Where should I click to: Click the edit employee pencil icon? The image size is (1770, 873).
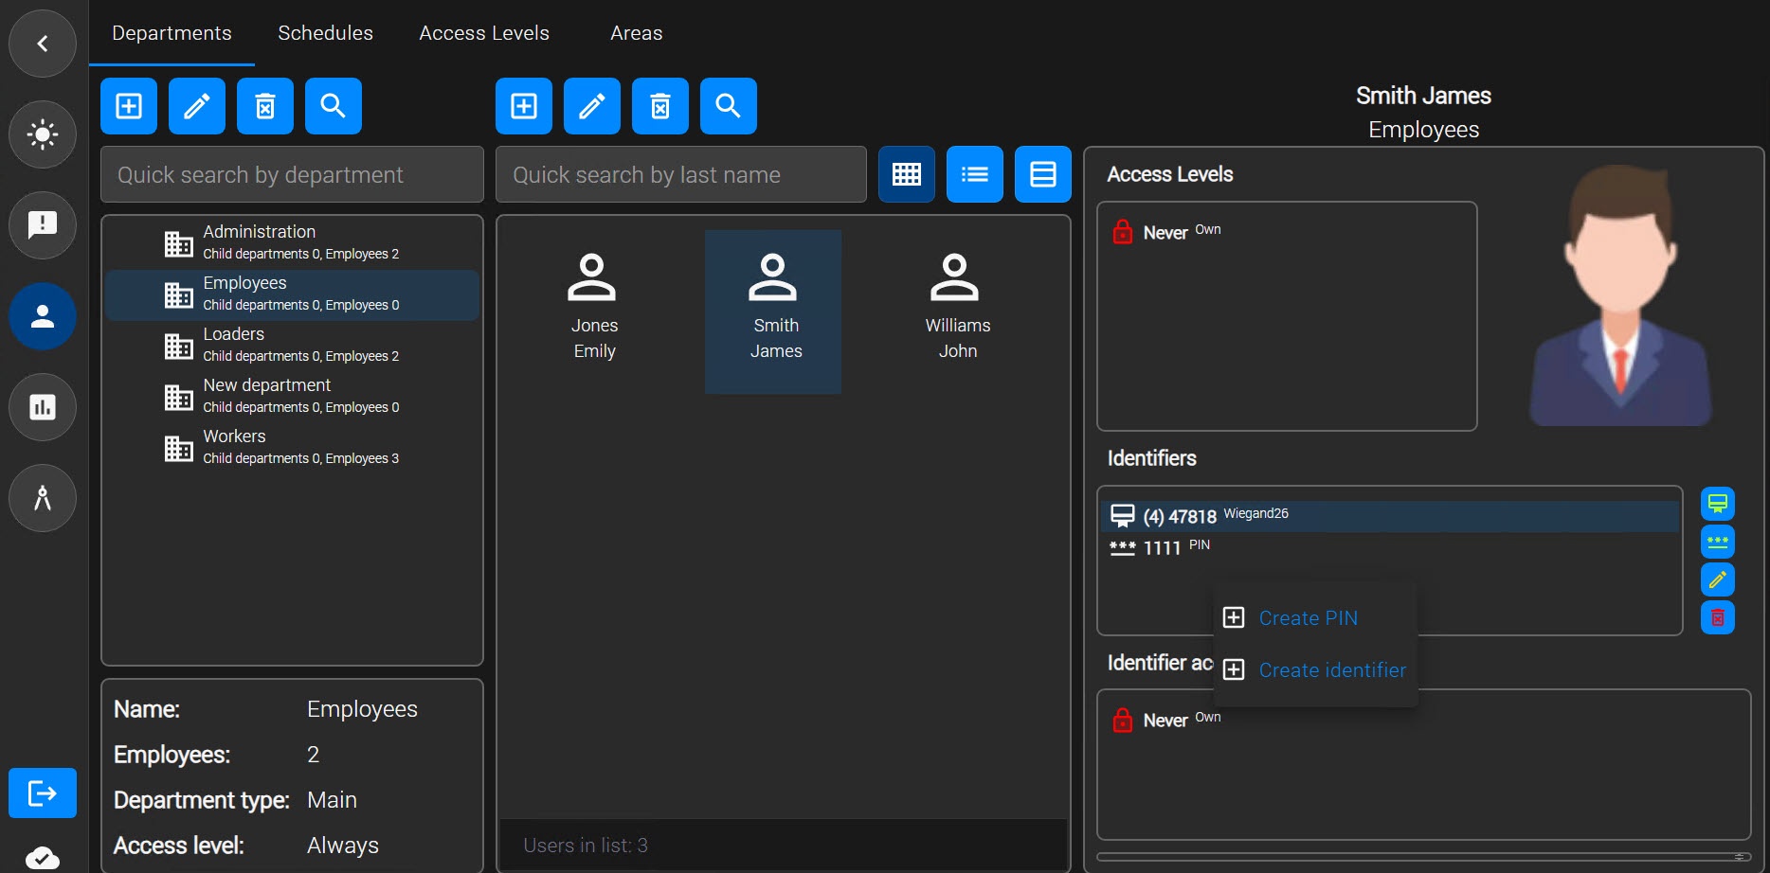[x=592, y=106]
